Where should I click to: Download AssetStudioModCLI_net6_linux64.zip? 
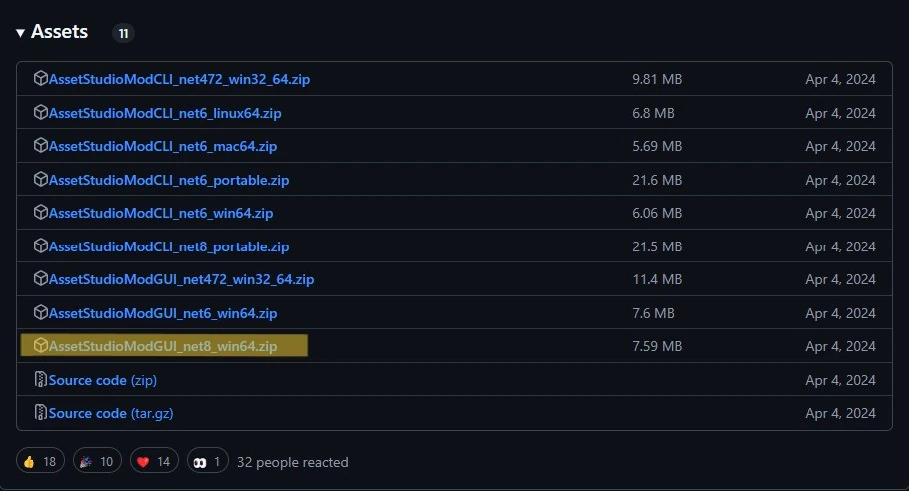[165, 113]
